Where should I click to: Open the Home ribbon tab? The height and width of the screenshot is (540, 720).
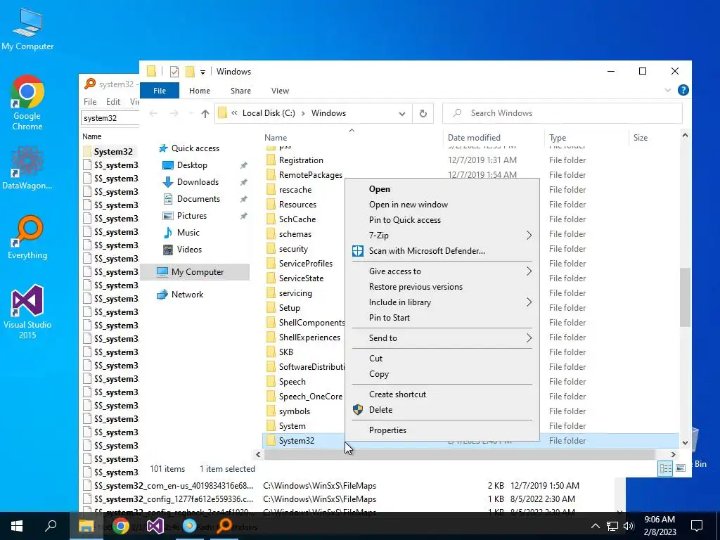199,91
